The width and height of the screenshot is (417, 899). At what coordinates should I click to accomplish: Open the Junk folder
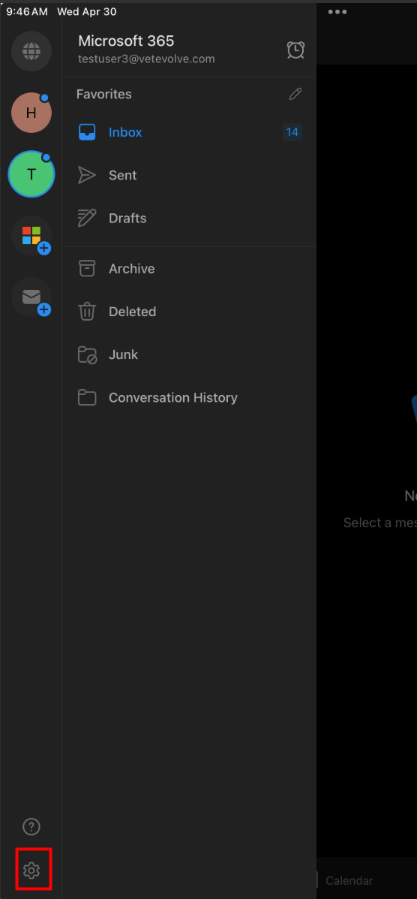[189, 355]
